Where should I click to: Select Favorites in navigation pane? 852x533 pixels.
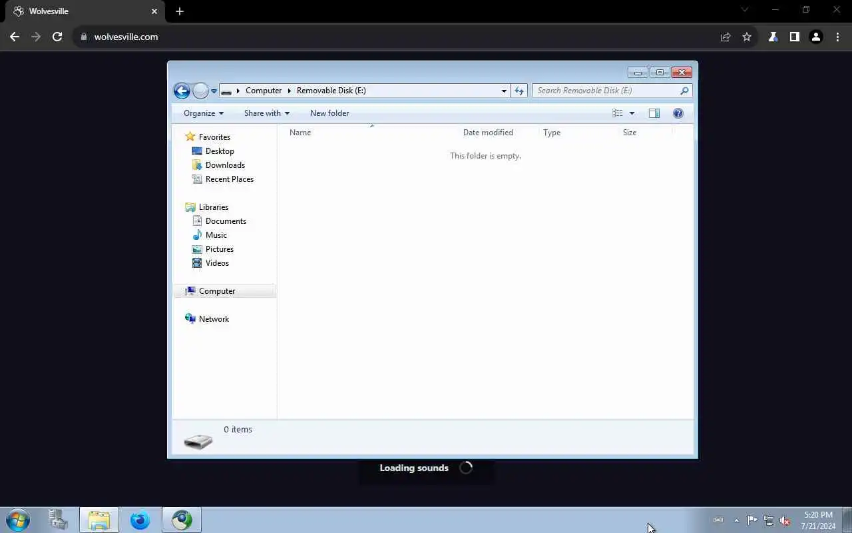[214, 137]
